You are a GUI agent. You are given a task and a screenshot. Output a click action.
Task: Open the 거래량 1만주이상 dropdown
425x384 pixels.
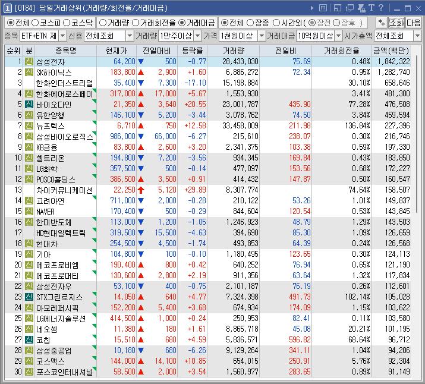[x=198, y=36]
